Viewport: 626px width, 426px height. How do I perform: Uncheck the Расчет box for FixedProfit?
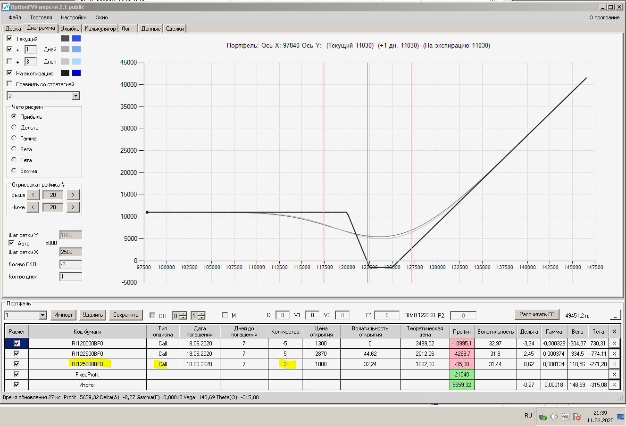17,374
